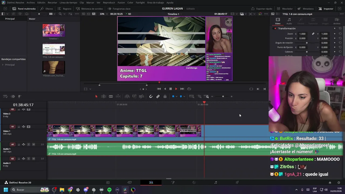Open the Edit page
This screenshot has width=345, height=194.
(x=151, y=182)
